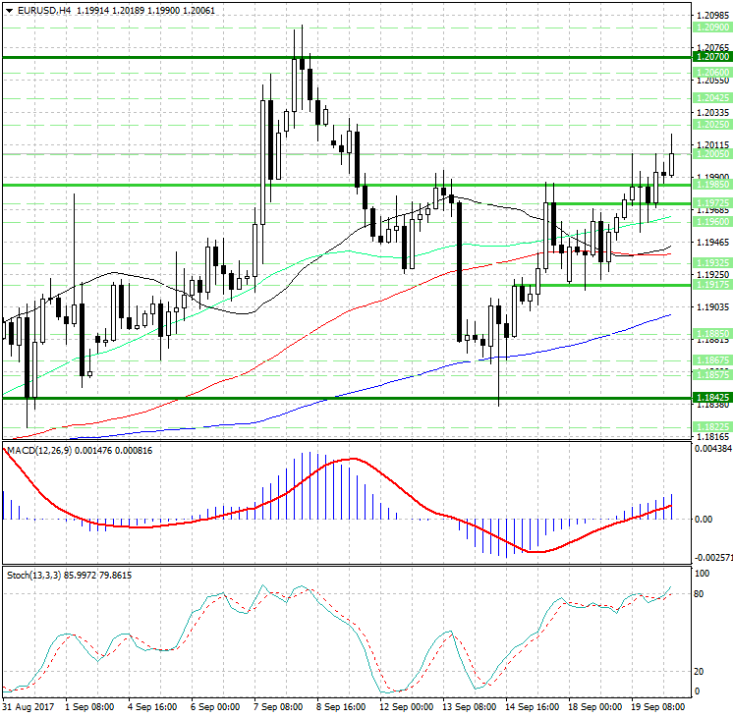Click the Stochastic scale value 100

point(703,574)
